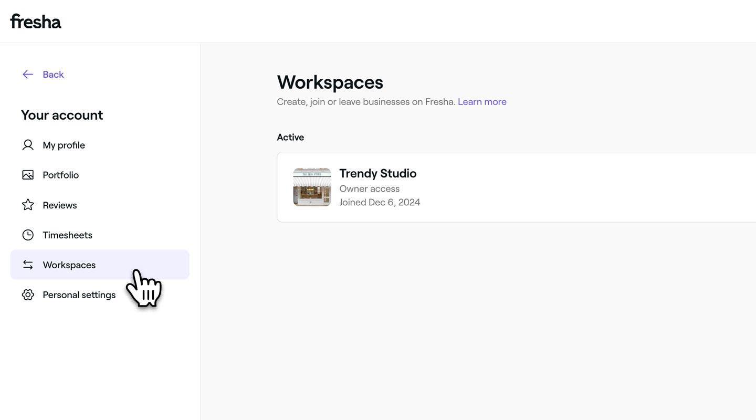Go back via the Back link text
756x420 pixels.
[x=53, y=75]
